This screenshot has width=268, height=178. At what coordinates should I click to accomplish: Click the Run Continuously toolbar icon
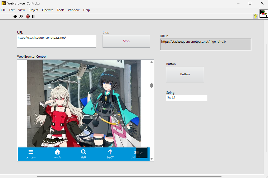21,16
